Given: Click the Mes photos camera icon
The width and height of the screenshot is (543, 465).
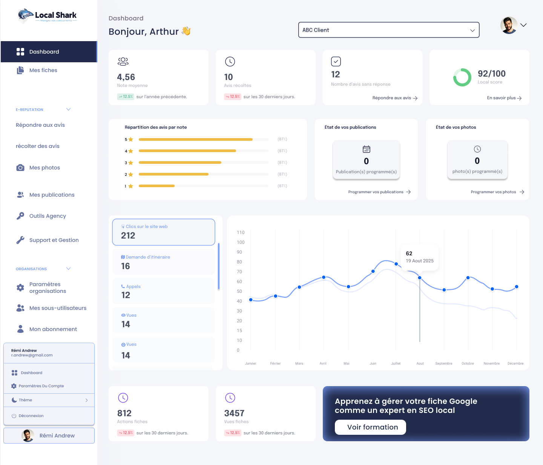Looking at the screenshot, I should click(x=20, y=168).
